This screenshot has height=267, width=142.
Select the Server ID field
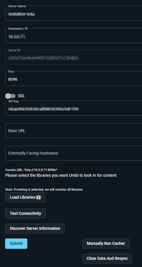74,57
